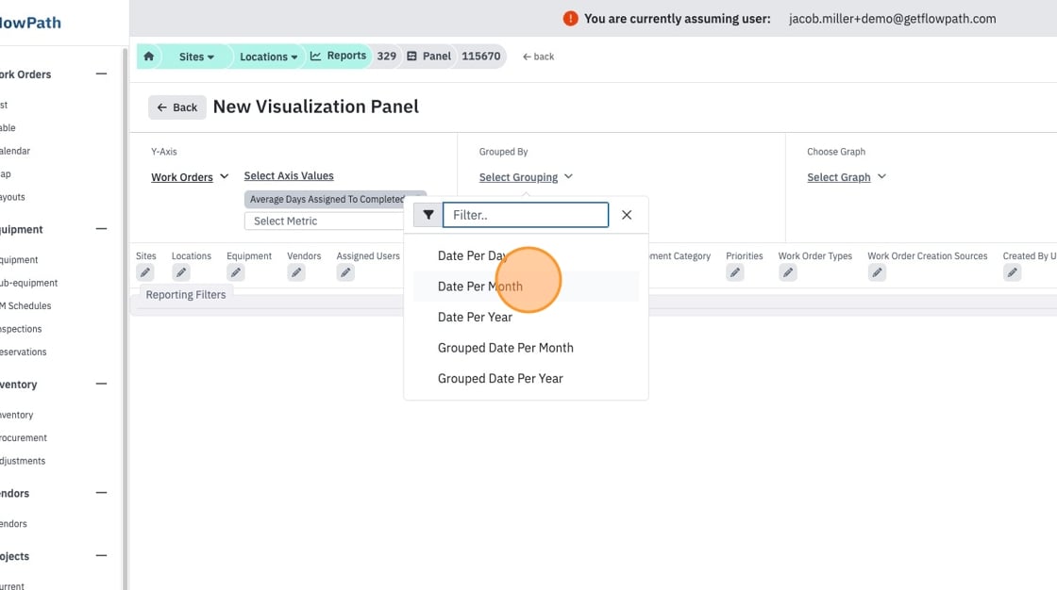Choose Grouped Date Per Month option
This screenshot has width=1057, height=590.
(x=526, y=348)
